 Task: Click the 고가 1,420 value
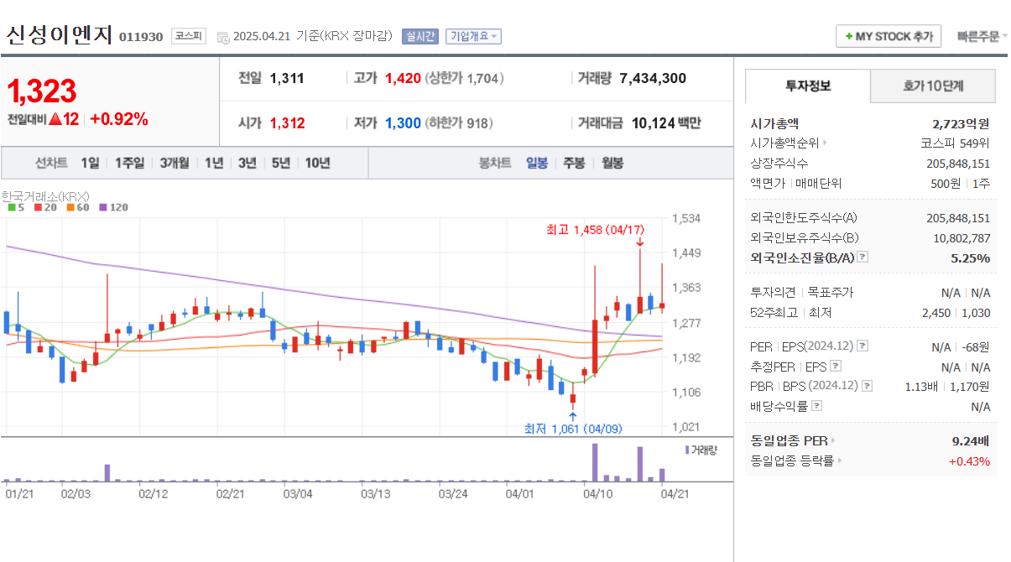[403, 78]
